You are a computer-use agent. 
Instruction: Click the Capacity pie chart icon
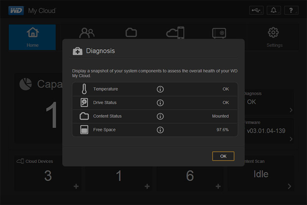coord(26,84)
